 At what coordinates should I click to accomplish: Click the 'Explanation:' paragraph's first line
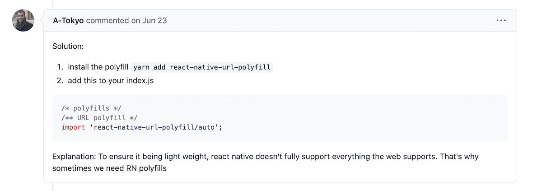click(266, 157)
